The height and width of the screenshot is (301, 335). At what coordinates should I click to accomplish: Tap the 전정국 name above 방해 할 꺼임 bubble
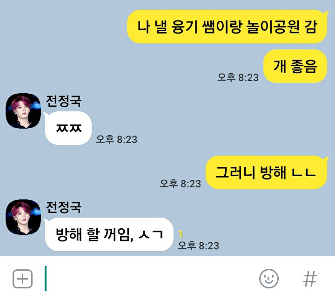pyautogui.click(x=64, y=207)
